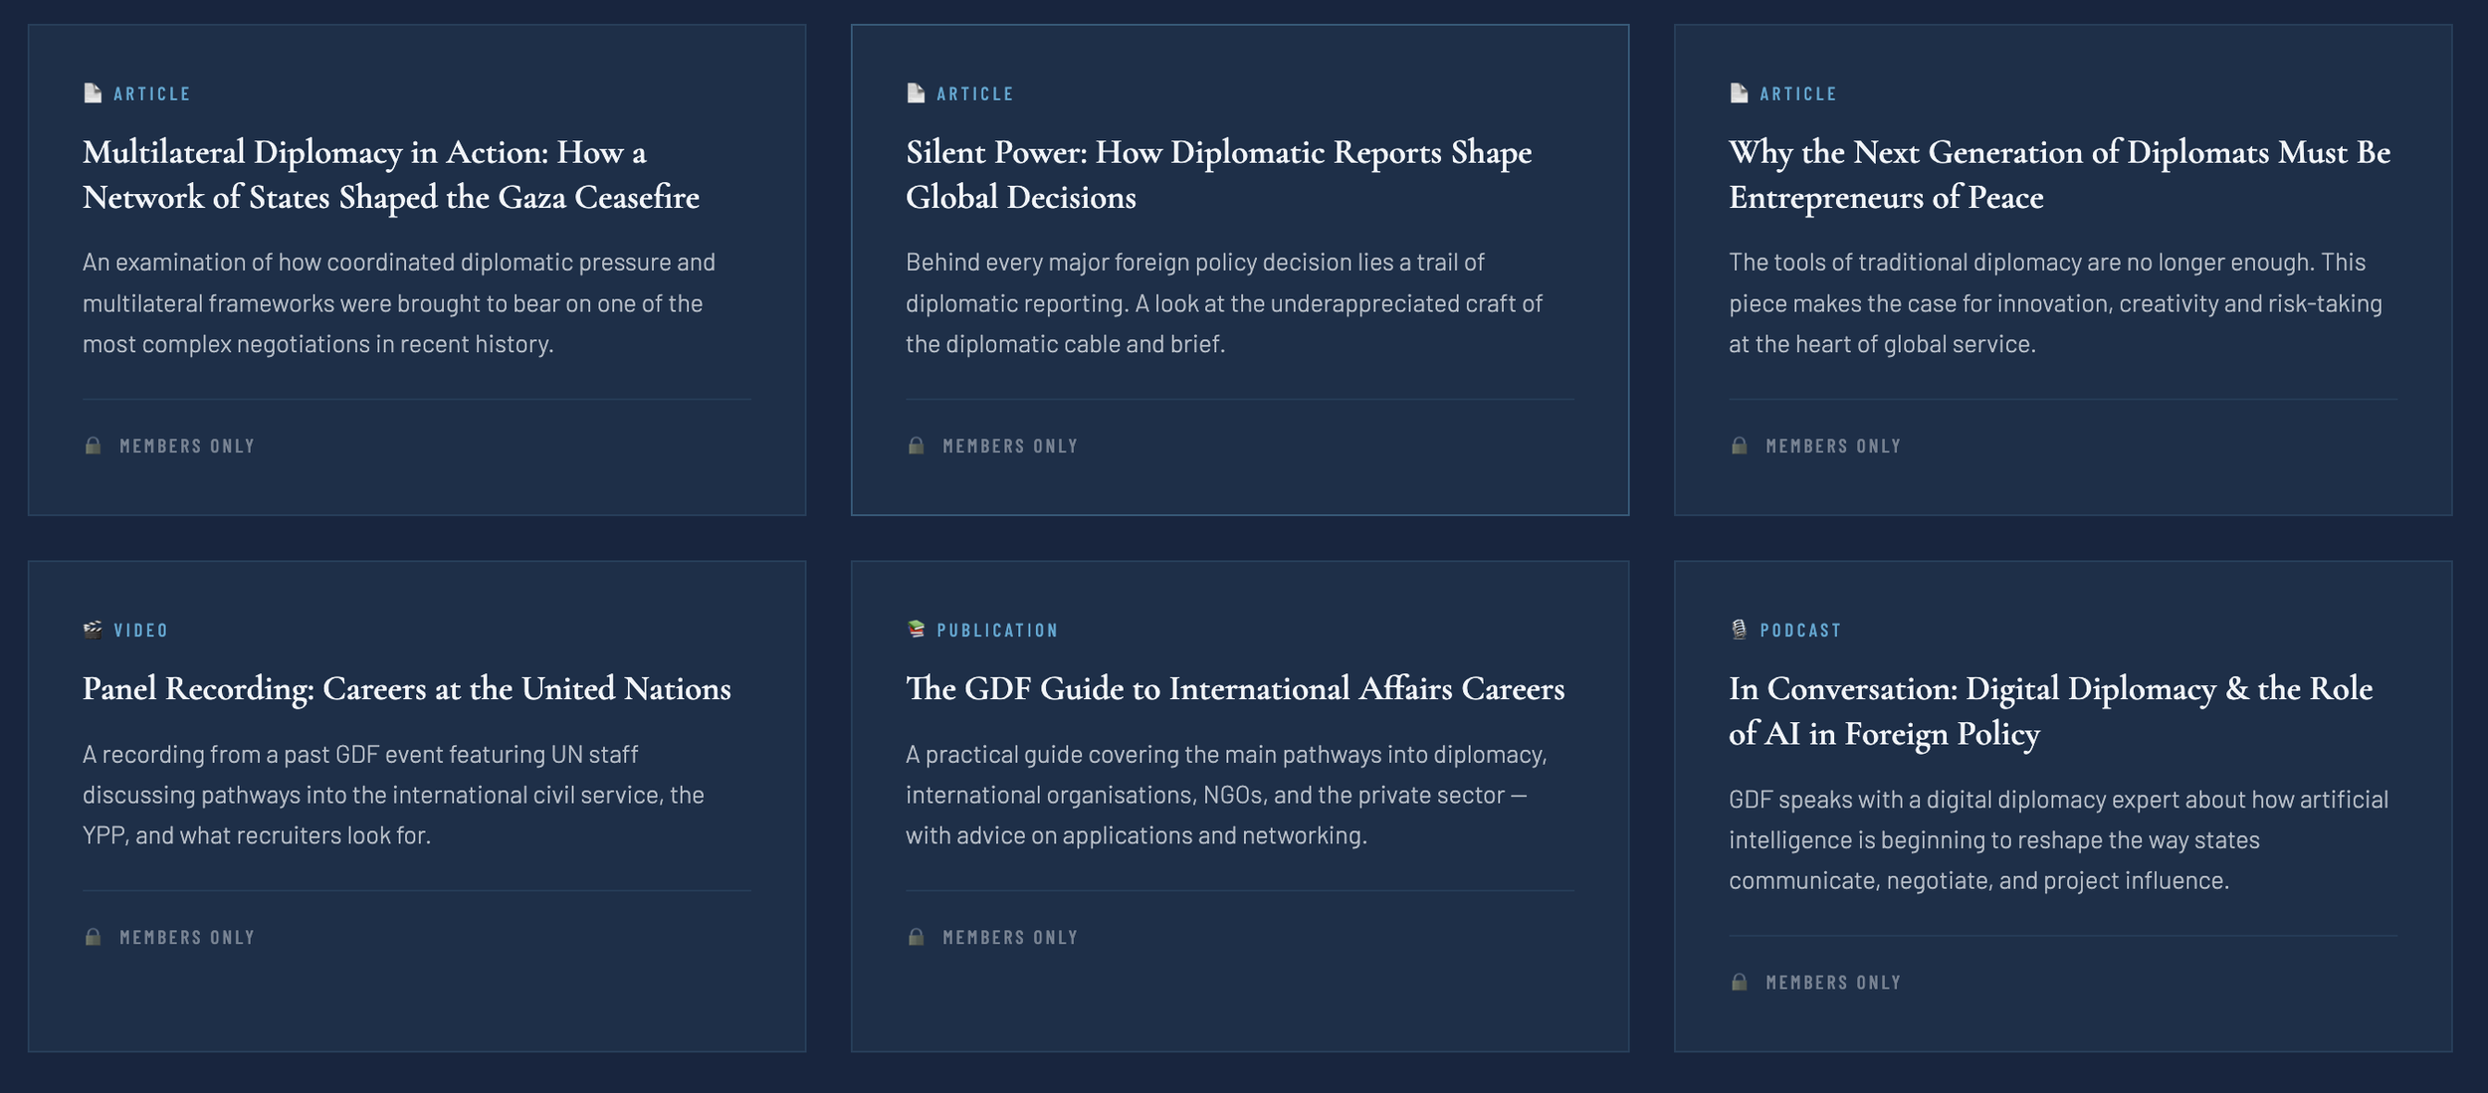Viewport: 2488px width, 1093px height.
Task: Click Members Only label on Entrepreneurs card
Action: pyautogui.click(x=1832, y=446)
